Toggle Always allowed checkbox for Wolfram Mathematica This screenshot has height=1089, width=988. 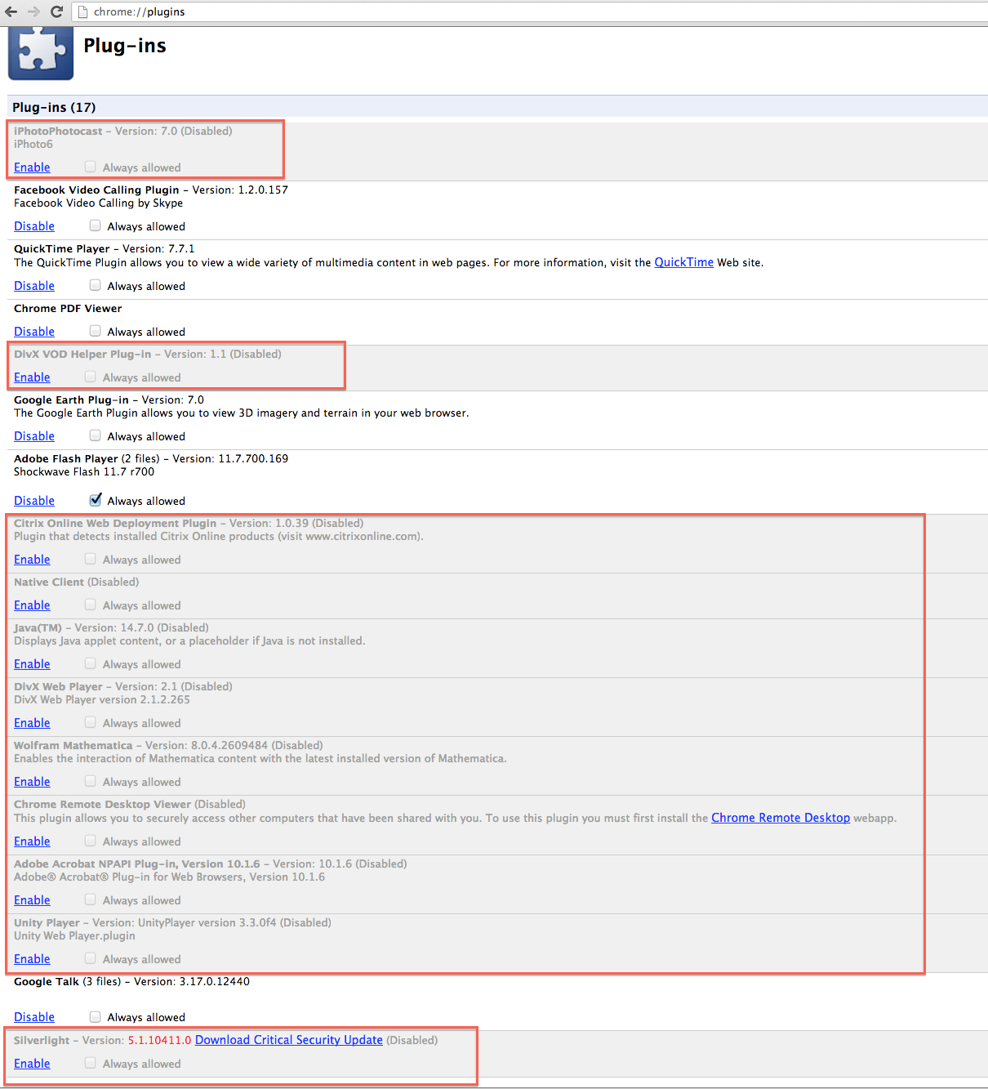click(x=91, y=781)
